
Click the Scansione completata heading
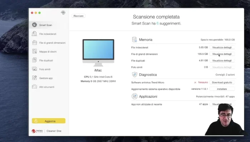coord(156,17)
